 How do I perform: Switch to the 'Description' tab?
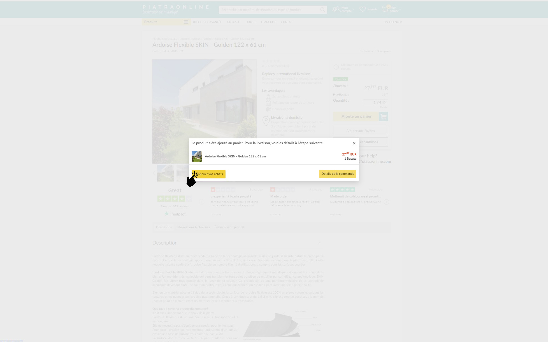[164, 227]
